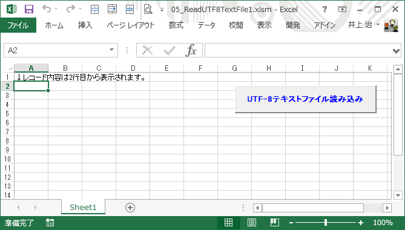This screenshot has height=230, width=405.
Task: Redo the previous action
Action: [70, 9]
